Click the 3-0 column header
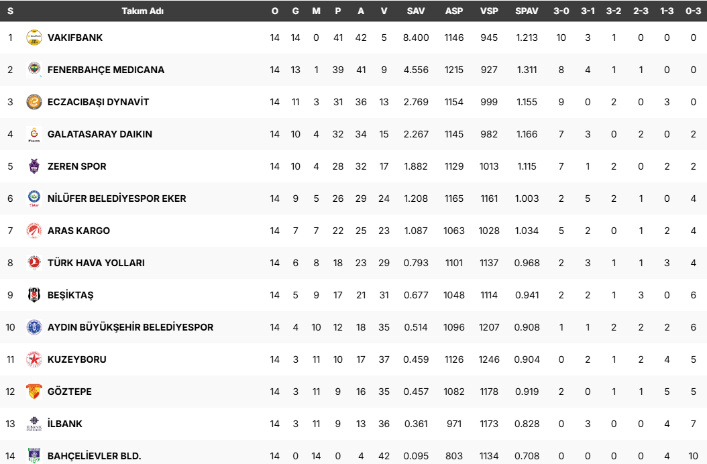Viewport: 707px width, 464px height. [x=561, y=11]
